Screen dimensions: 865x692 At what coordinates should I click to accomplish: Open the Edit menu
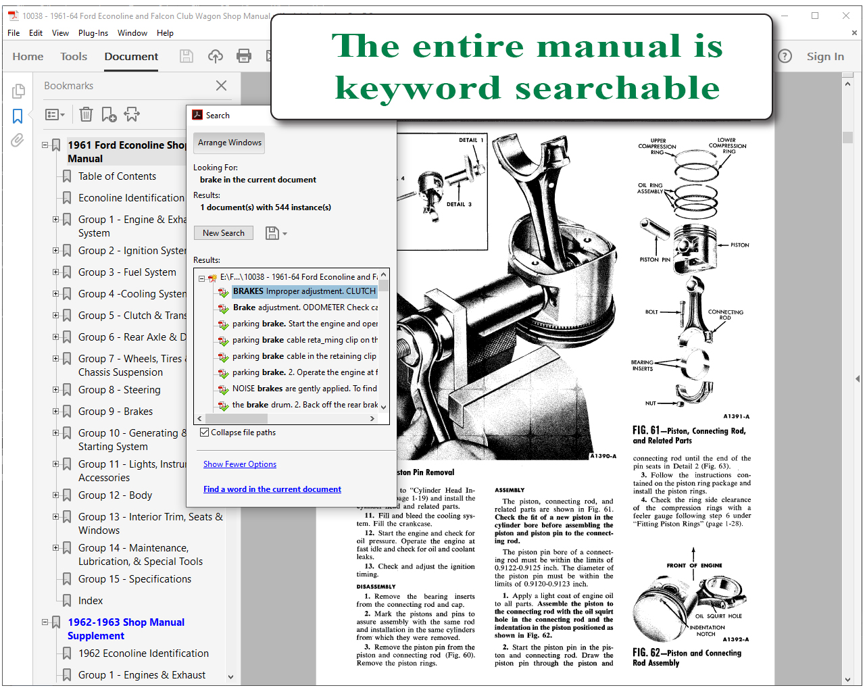point(36,33)
